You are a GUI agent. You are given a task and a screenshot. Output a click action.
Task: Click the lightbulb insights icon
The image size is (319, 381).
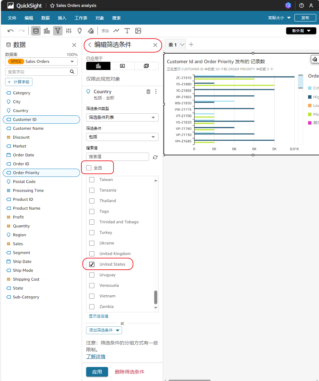point(80,31)
